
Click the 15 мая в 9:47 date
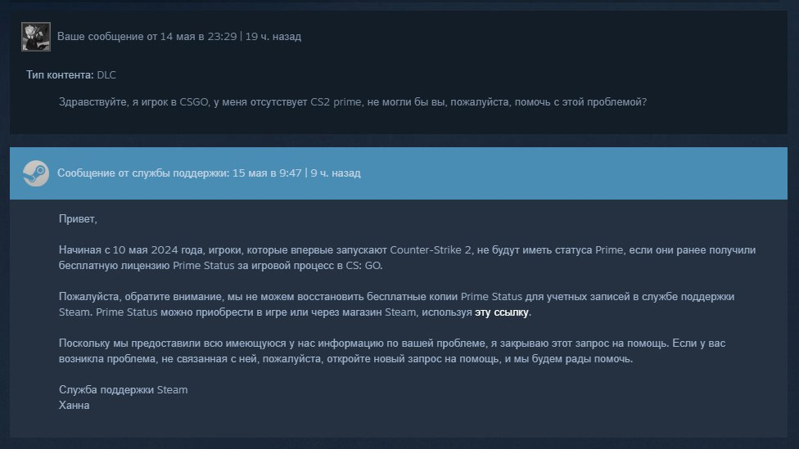point(267,173)
